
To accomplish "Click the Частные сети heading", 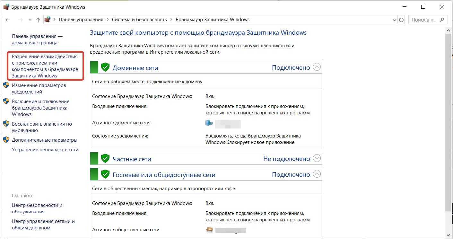I will click(132, 159).
